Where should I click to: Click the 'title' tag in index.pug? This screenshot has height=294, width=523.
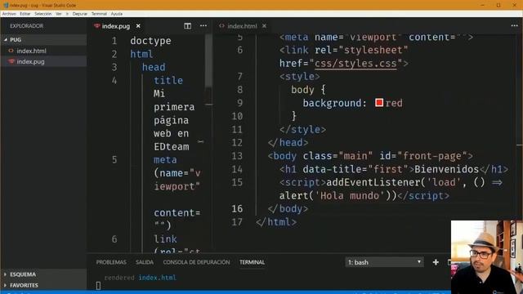(x=168, y=80)
